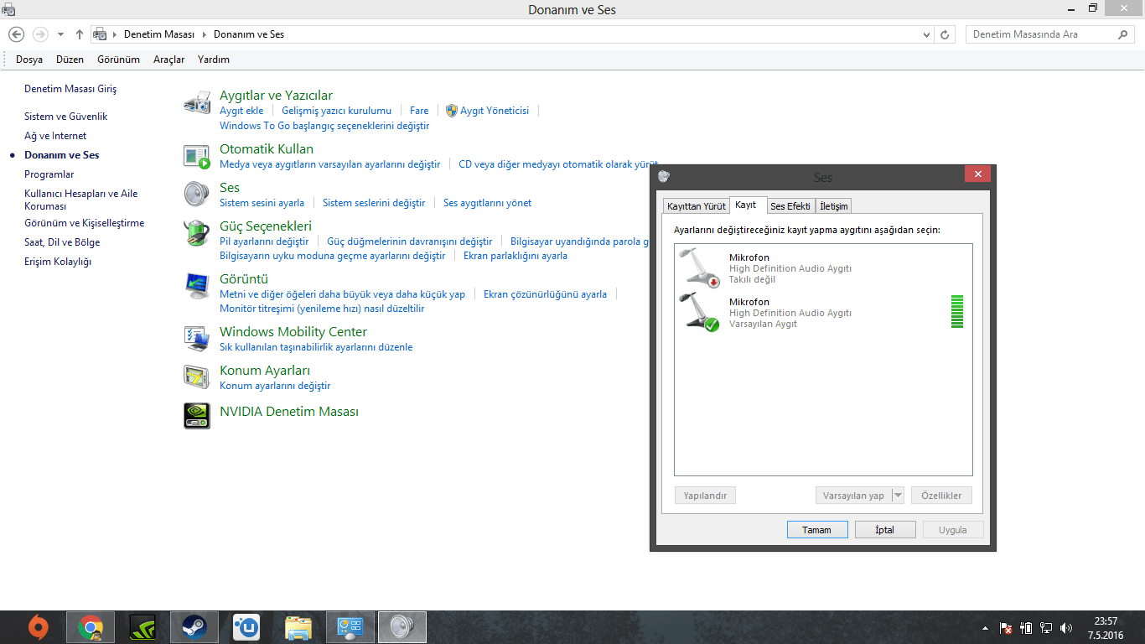Open the NVIDIA Denetim Masası icon

[197, 416]
